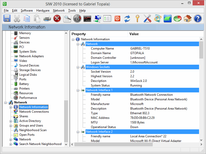Open the Software menu
This screenshot has height=154, width=206.
click(27, 11)
